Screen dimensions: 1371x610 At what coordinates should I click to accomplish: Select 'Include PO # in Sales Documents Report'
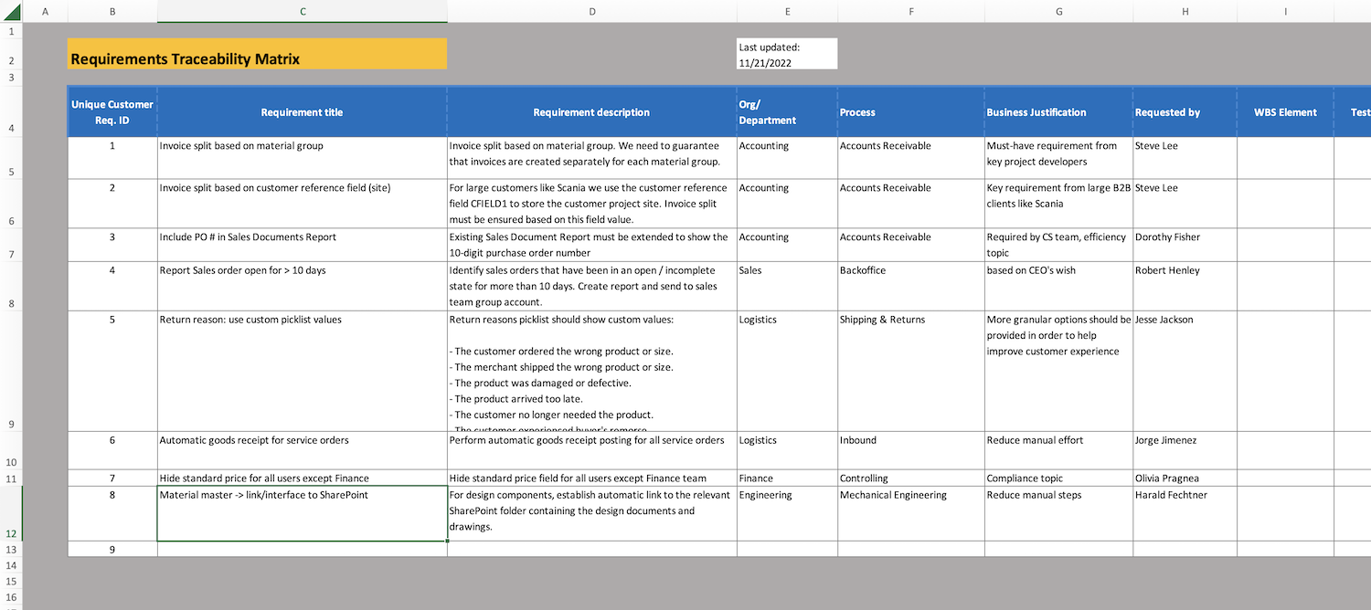tap(303, 245)
